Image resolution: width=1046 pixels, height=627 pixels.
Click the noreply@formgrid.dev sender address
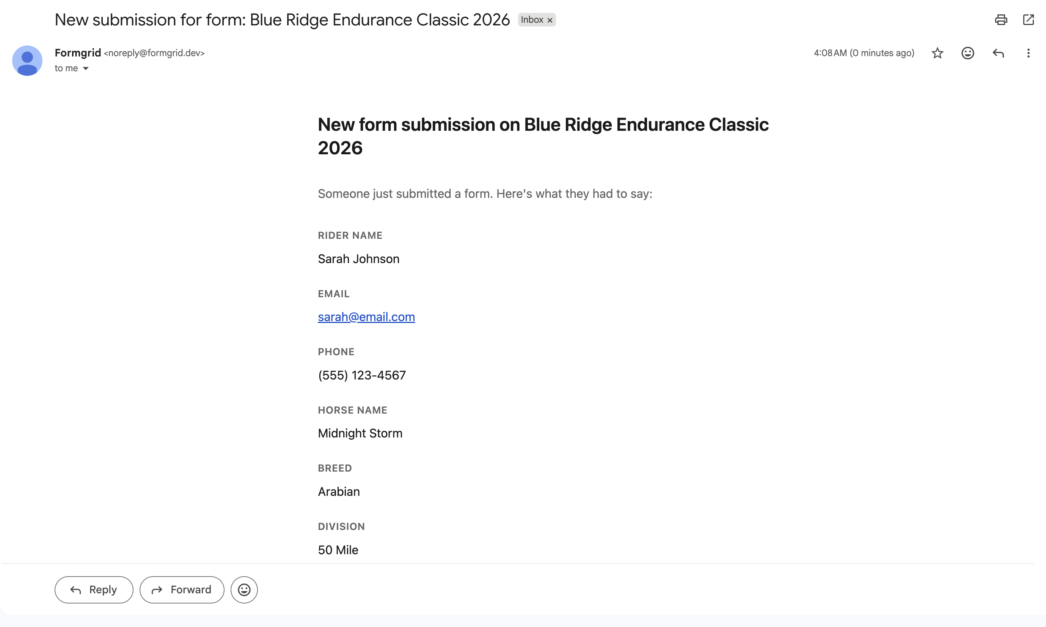(154, 53)
